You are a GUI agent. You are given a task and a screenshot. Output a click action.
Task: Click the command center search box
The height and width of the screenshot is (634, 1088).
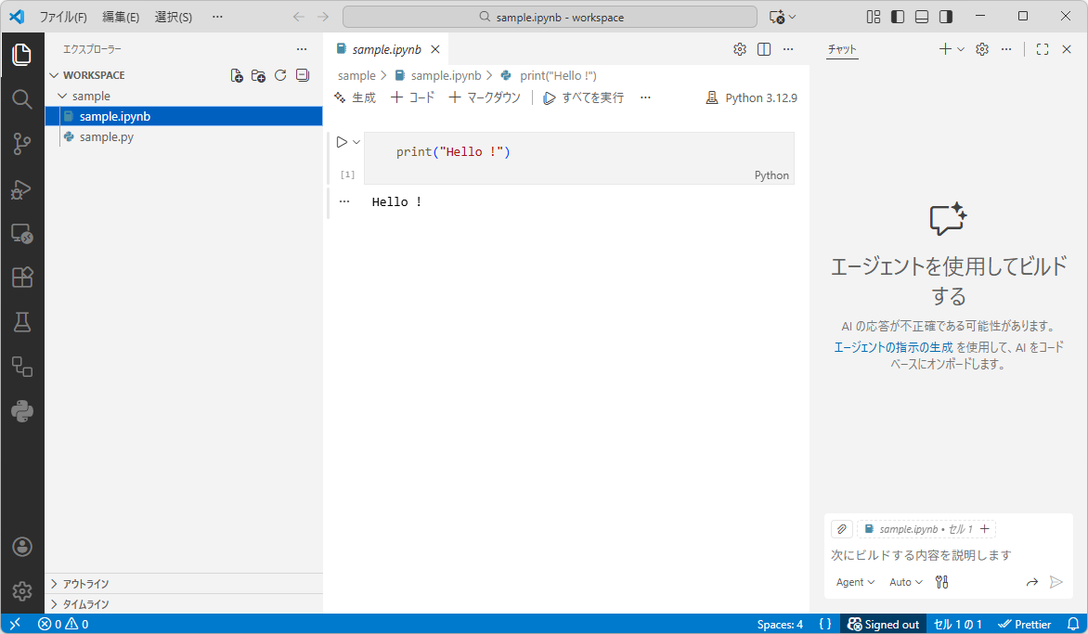point(550,17)
